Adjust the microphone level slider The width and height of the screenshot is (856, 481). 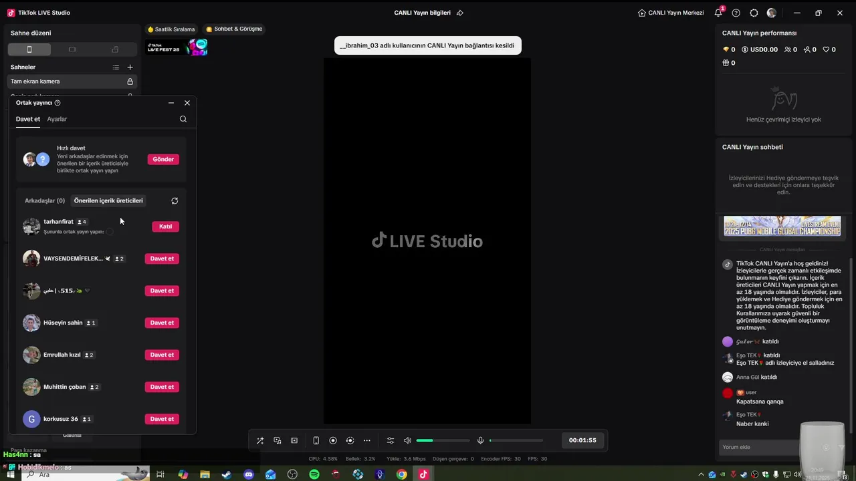(x=516, y=440)
